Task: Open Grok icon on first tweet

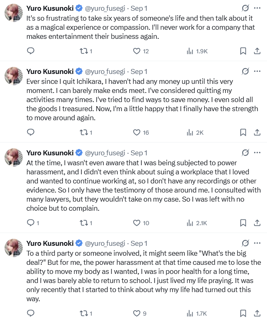Action: pos(245,8)
